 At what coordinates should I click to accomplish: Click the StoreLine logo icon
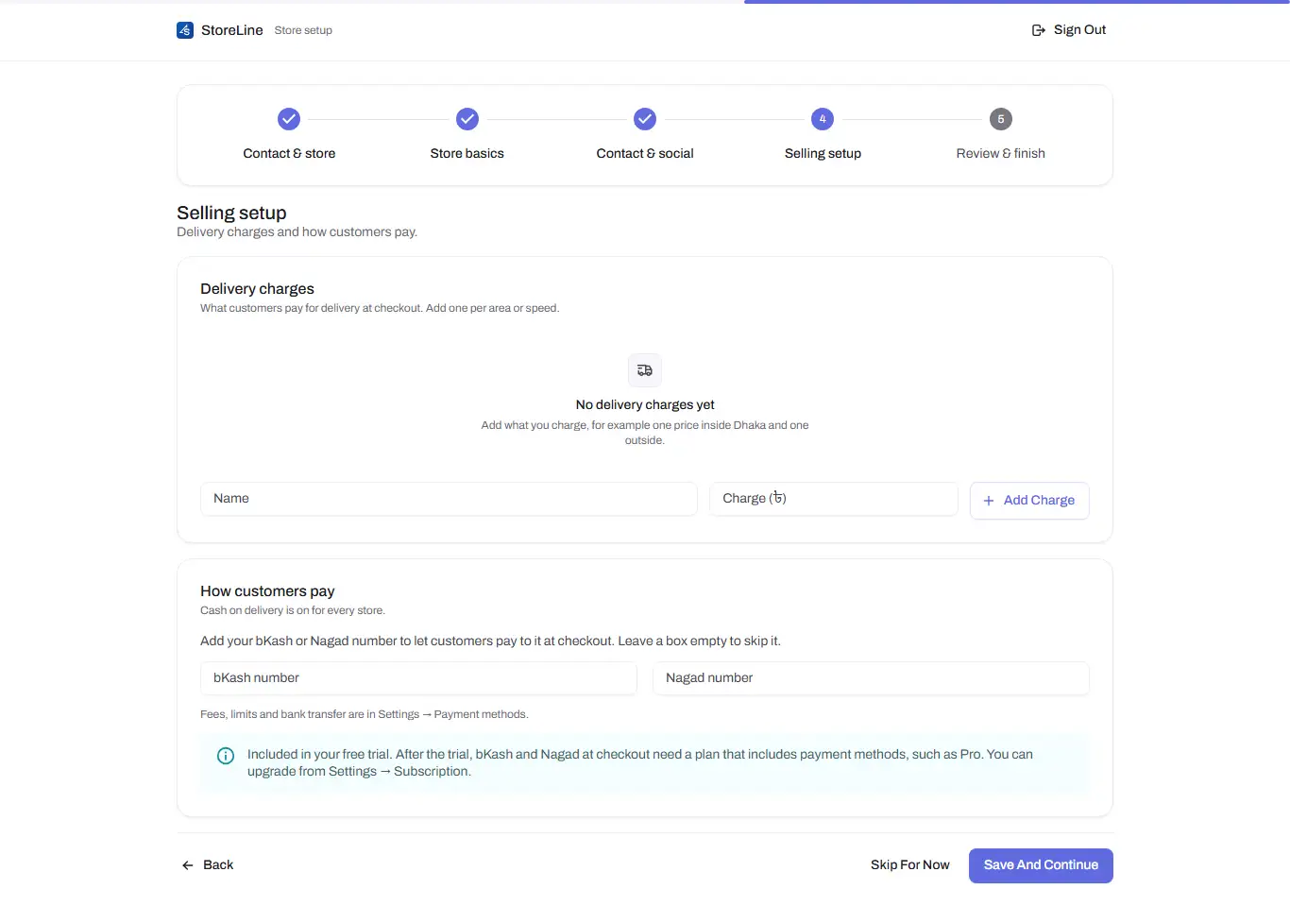click(185, 30)
